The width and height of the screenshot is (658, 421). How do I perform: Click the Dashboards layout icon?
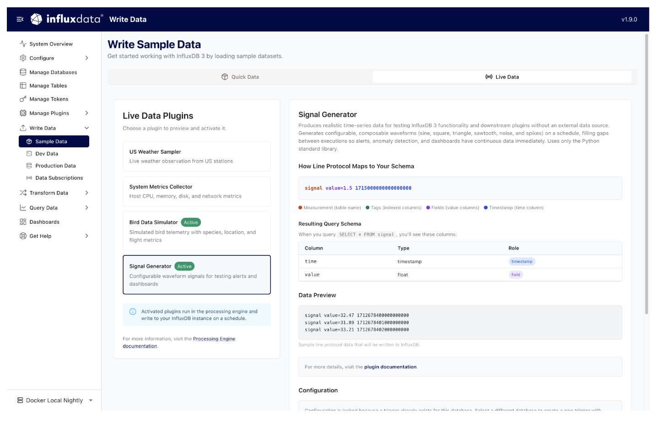tap(23, 222)
